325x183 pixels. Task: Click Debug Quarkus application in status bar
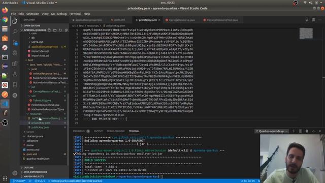pyautogui.click(x=75, y=181)
